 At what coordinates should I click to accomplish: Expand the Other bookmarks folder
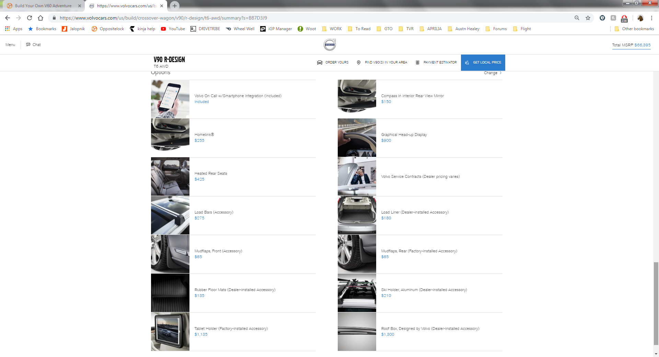634,29
